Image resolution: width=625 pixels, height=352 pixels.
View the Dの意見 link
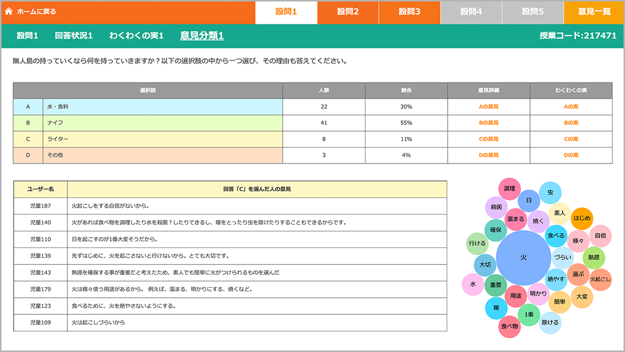pos(488,155)
